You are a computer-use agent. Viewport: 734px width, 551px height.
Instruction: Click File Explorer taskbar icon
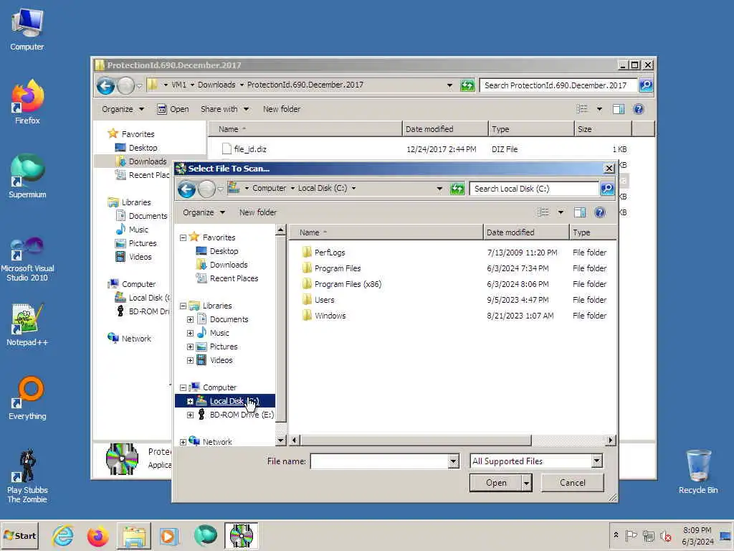pos(134,535)
